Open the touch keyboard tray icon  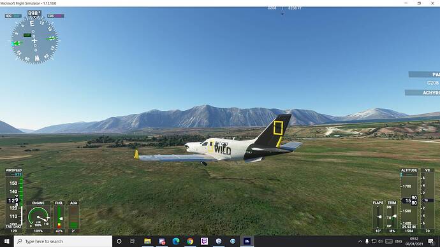tap(389, 241)
